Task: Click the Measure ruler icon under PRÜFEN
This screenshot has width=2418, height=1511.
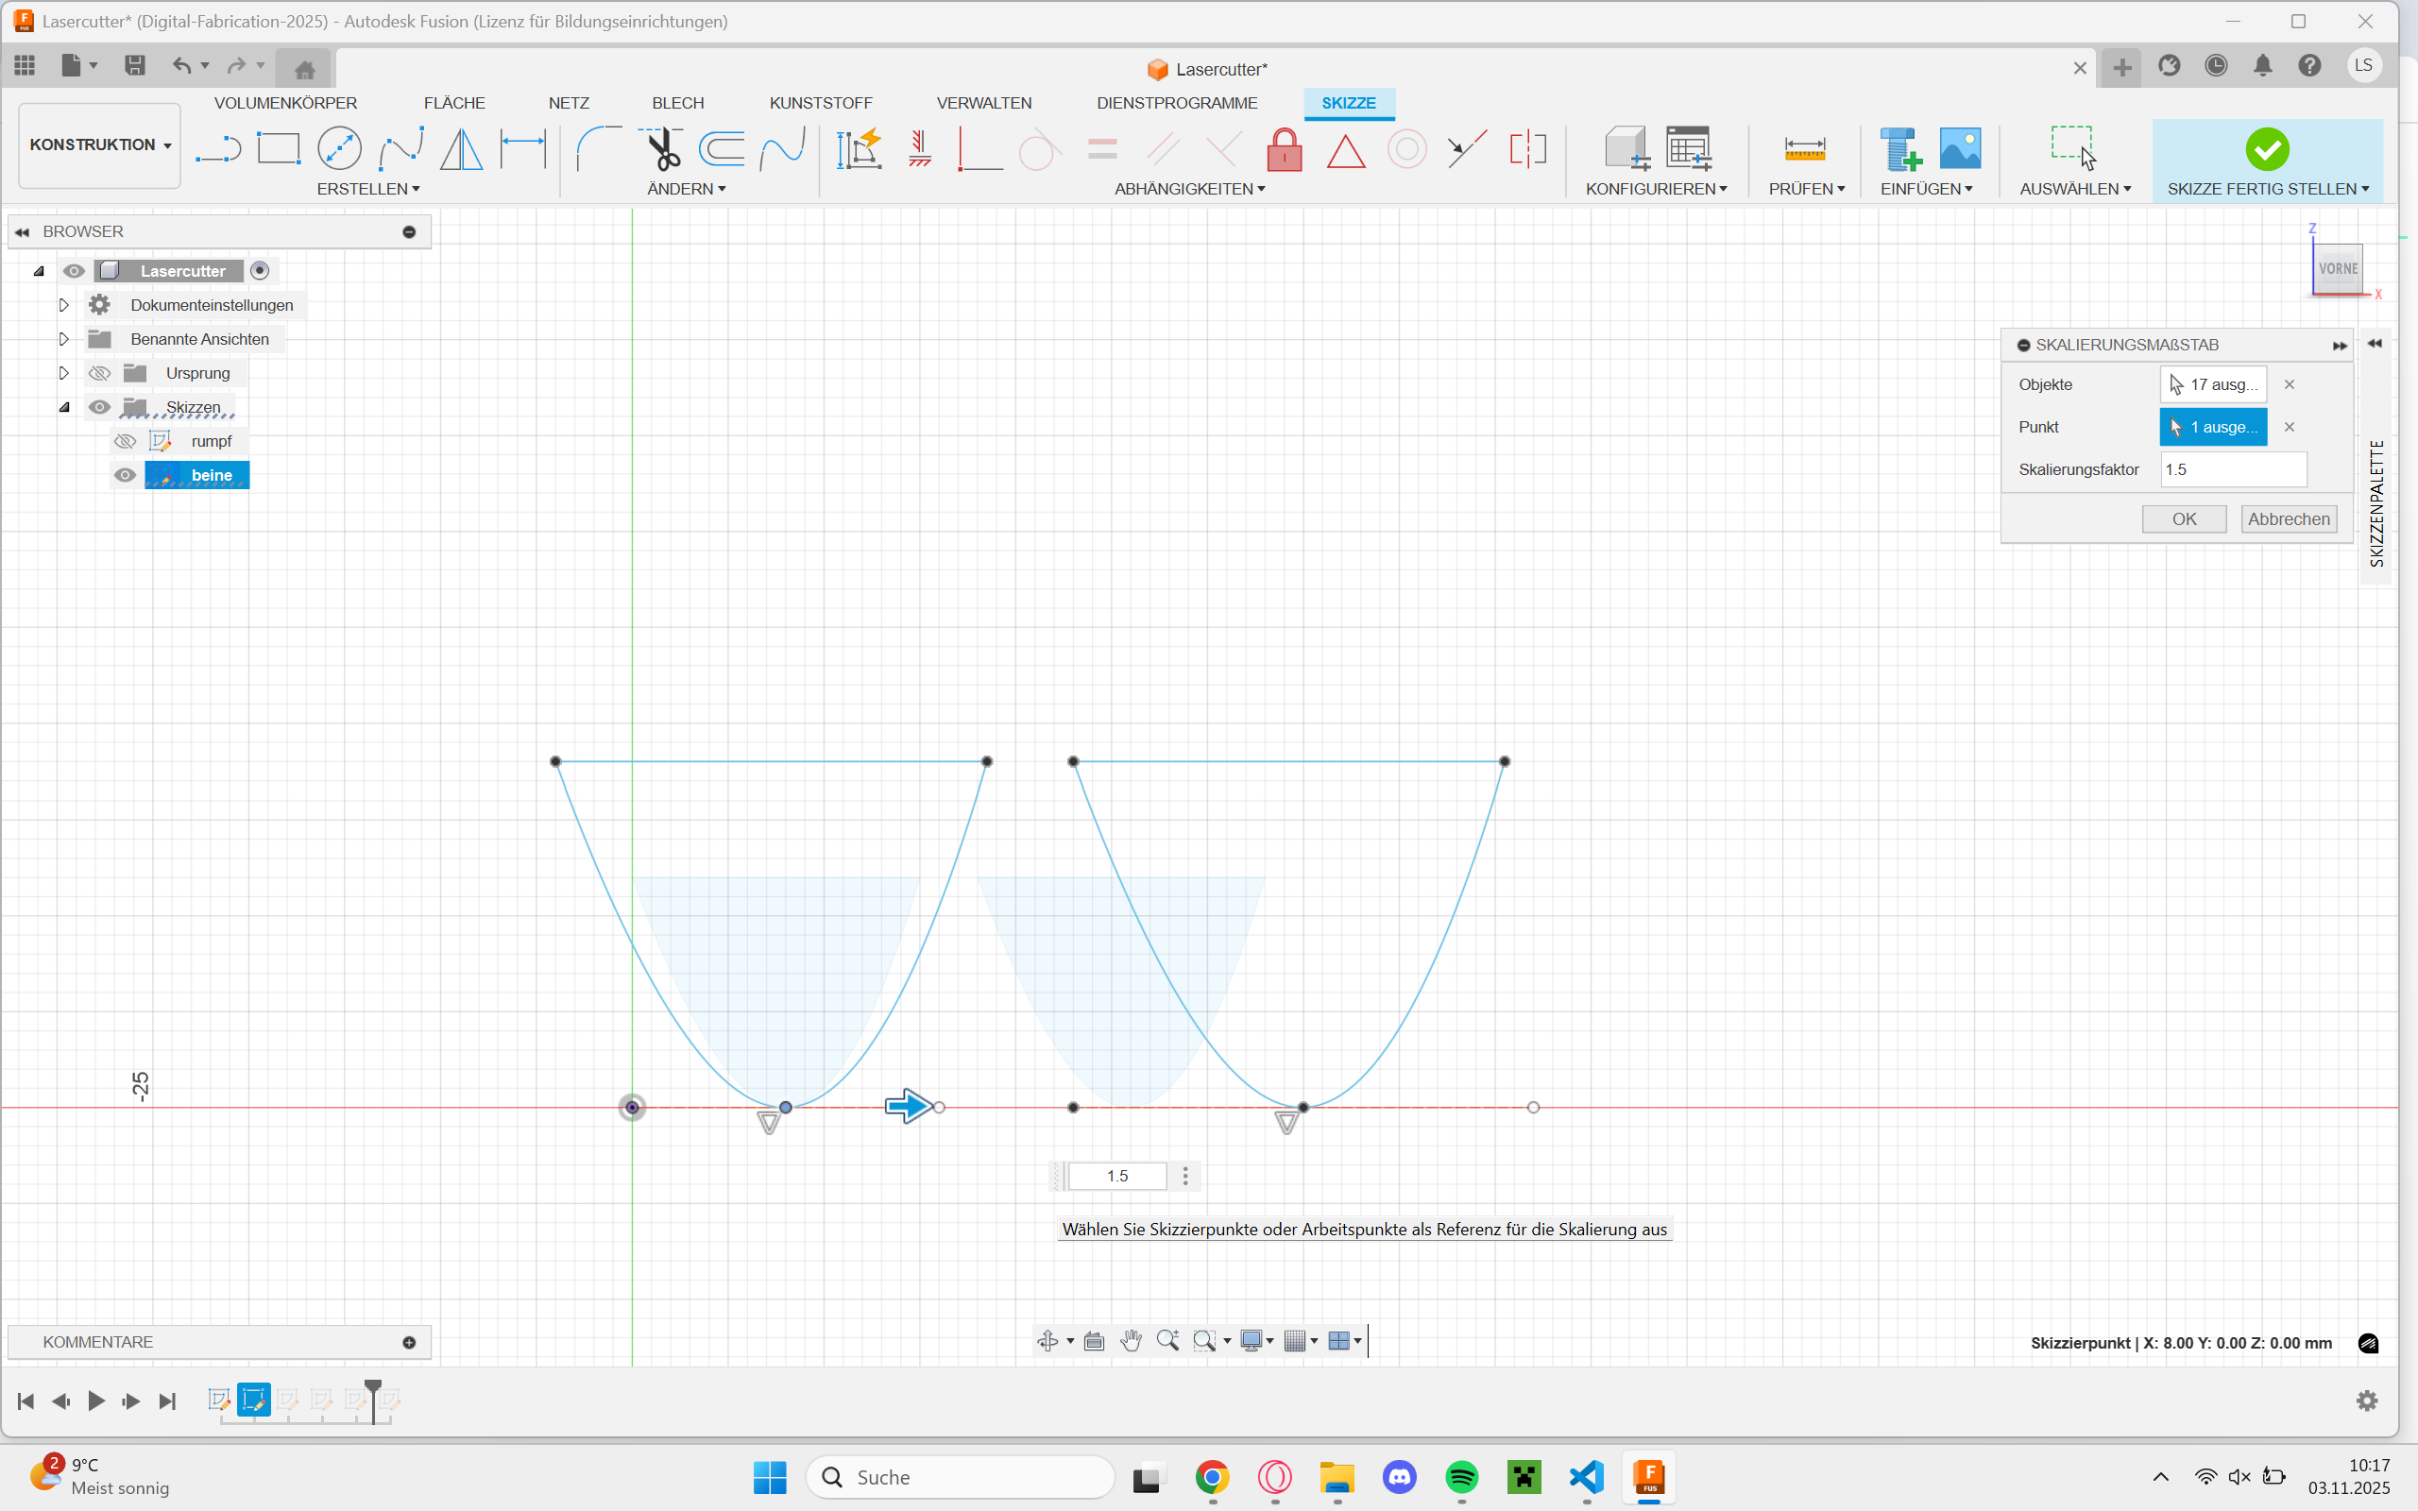Action: (1804, 149)
